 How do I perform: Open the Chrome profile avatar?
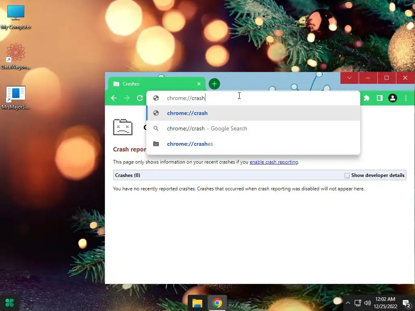392,98
